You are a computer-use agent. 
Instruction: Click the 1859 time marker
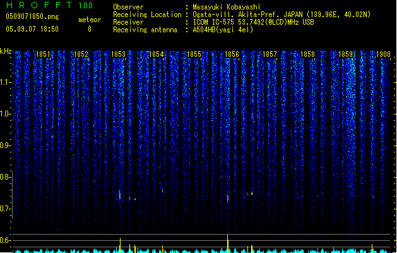coord(345,54)
